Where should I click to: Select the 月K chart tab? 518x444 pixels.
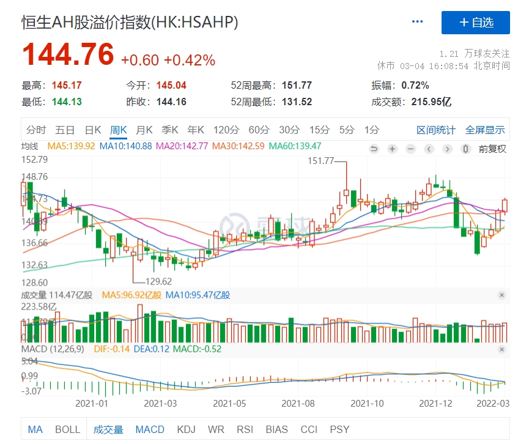(x=144, y=130)
